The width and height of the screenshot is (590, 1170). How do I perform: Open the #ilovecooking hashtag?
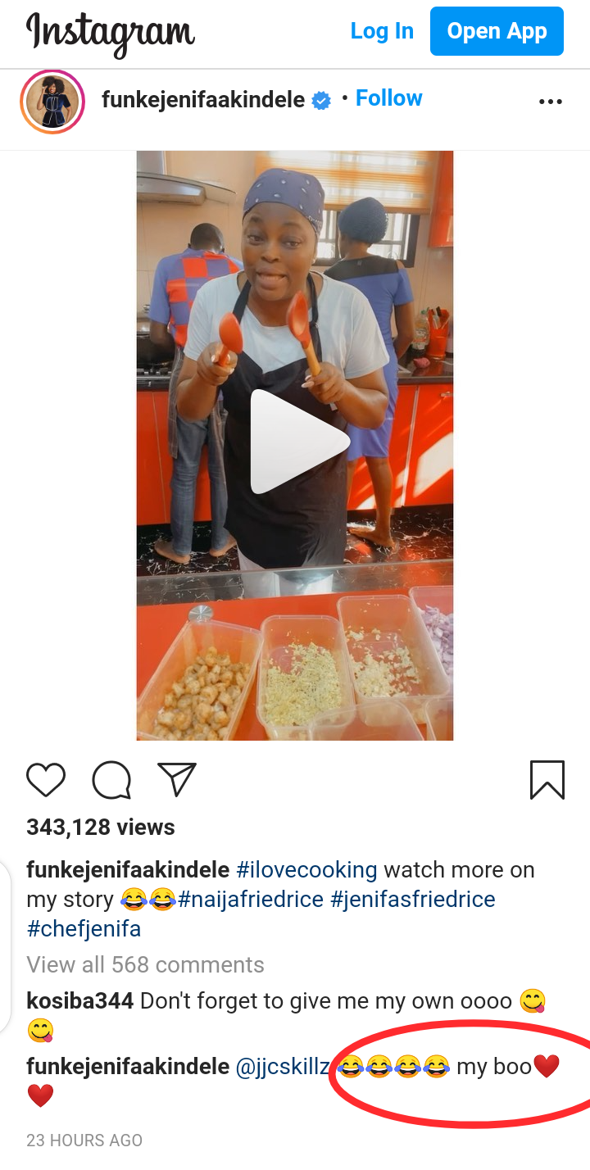coord(307,869)
